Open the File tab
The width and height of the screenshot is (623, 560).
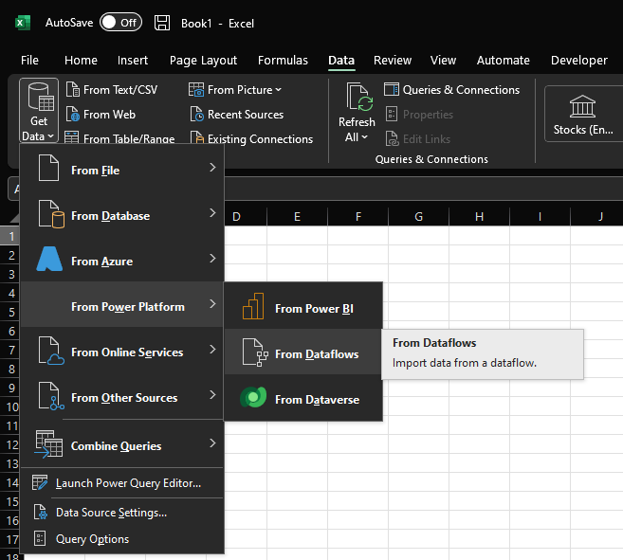click(x=29, y=60)
